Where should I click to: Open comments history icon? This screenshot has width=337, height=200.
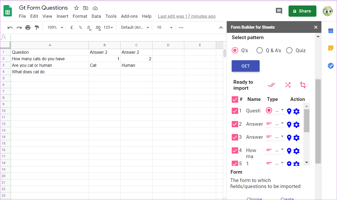pos(279,11)
